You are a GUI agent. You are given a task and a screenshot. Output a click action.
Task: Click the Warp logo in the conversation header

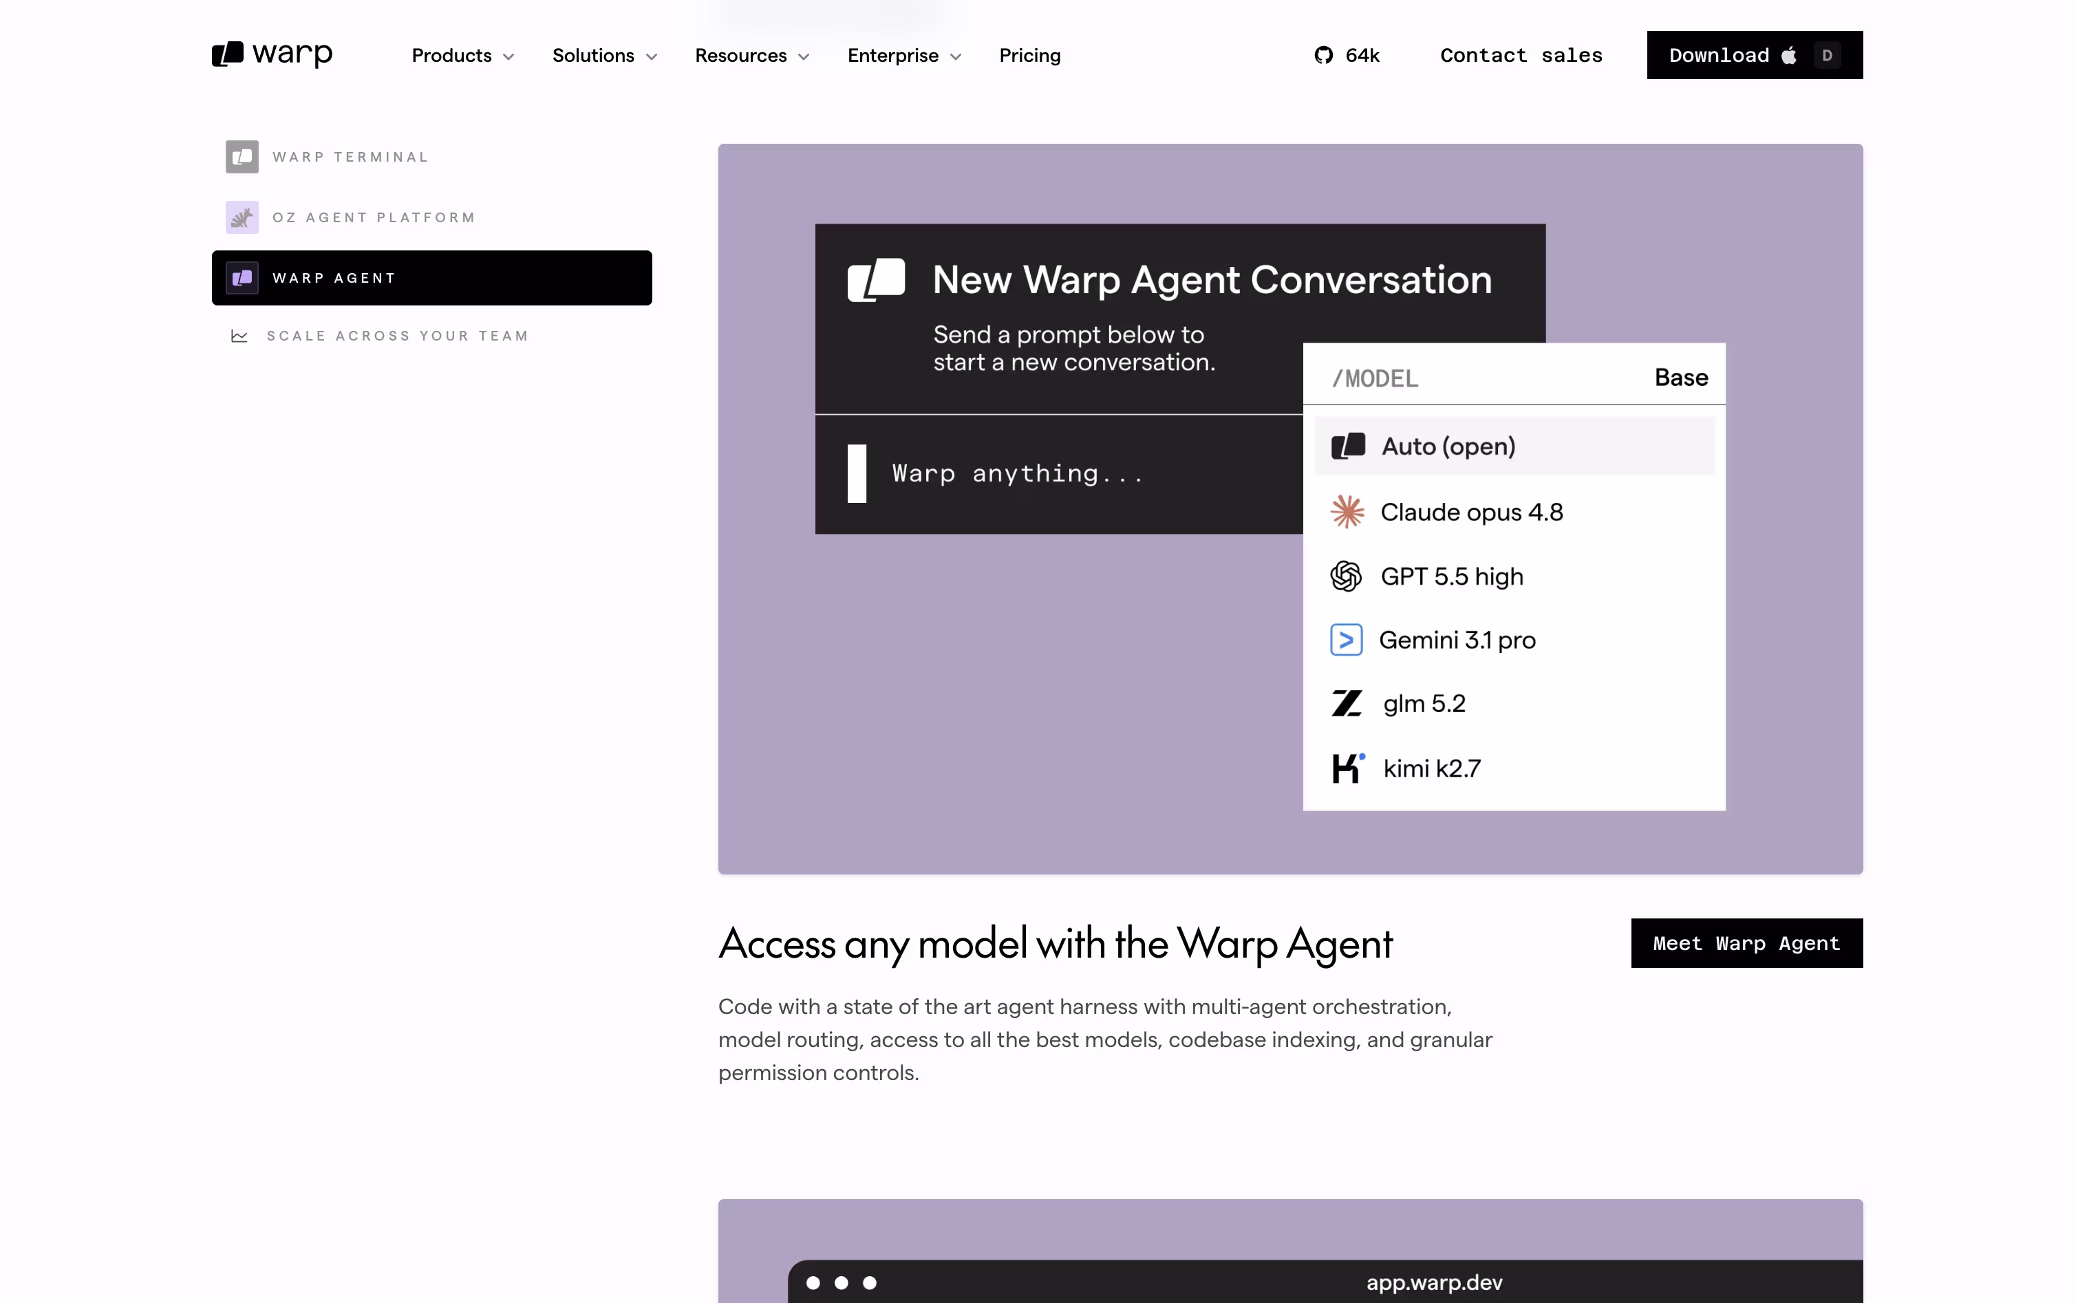click(x=877, y=279)
